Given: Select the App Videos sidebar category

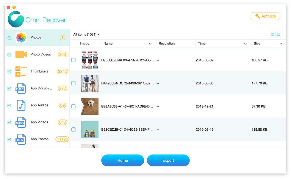Looking at the screenshot, I should [37, 122].
